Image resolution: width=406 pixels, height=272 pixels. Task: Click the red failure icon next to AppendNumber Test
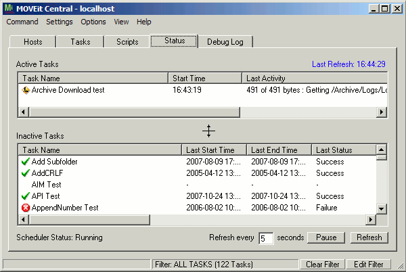pos(26,208)
